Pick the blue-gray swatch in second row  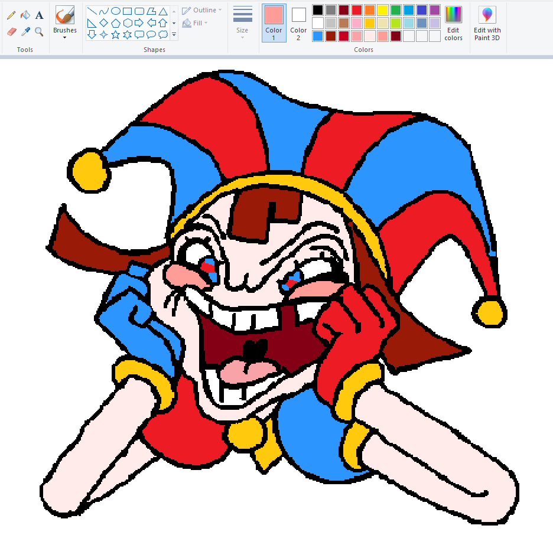[422, 23]
